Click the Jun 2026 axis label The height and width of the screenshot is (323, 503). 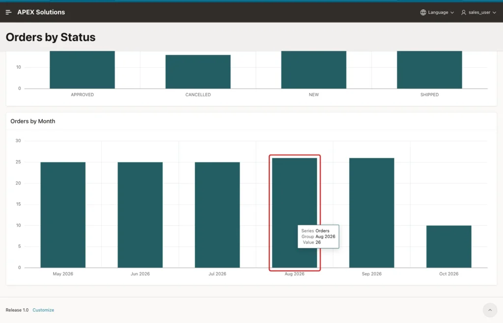click(x=140, y=273)
